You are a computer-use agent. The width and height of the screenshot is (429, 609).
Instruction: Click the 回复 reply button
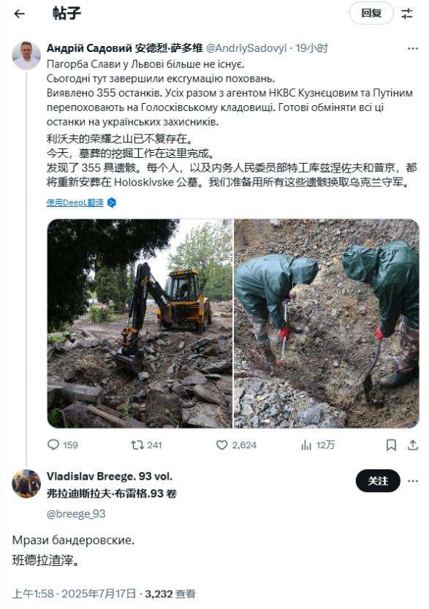point(371,13)
